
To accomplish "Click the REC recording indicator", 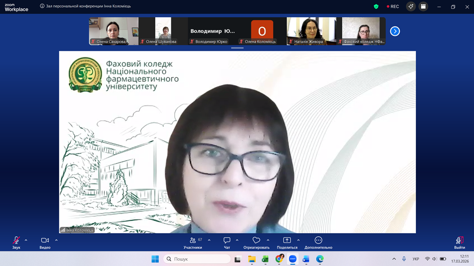I will 393,7.
